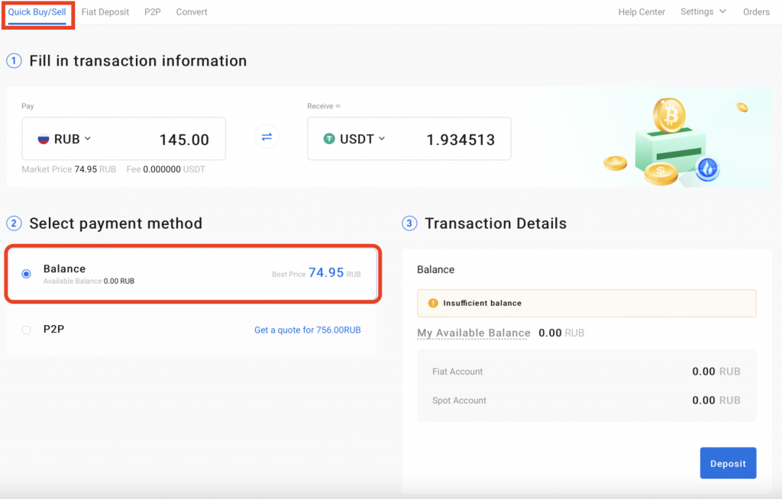Screen dimensions: 782x499
Task: Select the Balance payment radio button
Action: click(27, 274)
